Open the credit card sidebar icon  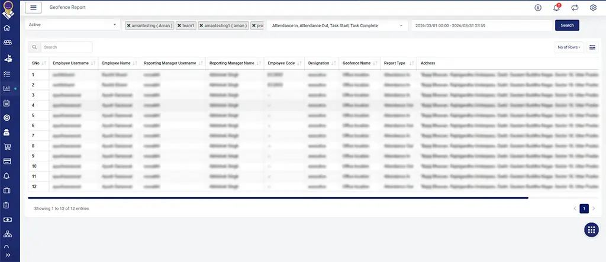7,161
